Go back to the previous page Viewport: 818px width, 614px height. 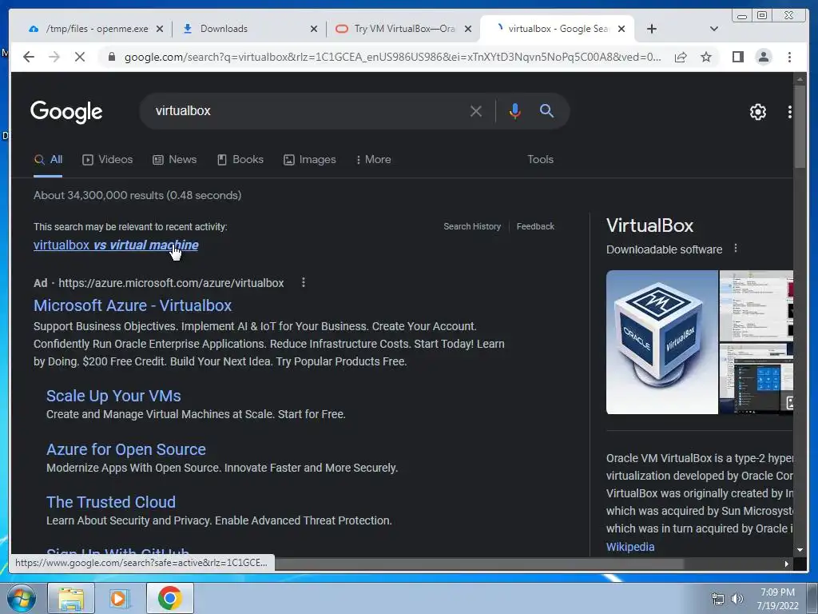[x=29, y=57]
